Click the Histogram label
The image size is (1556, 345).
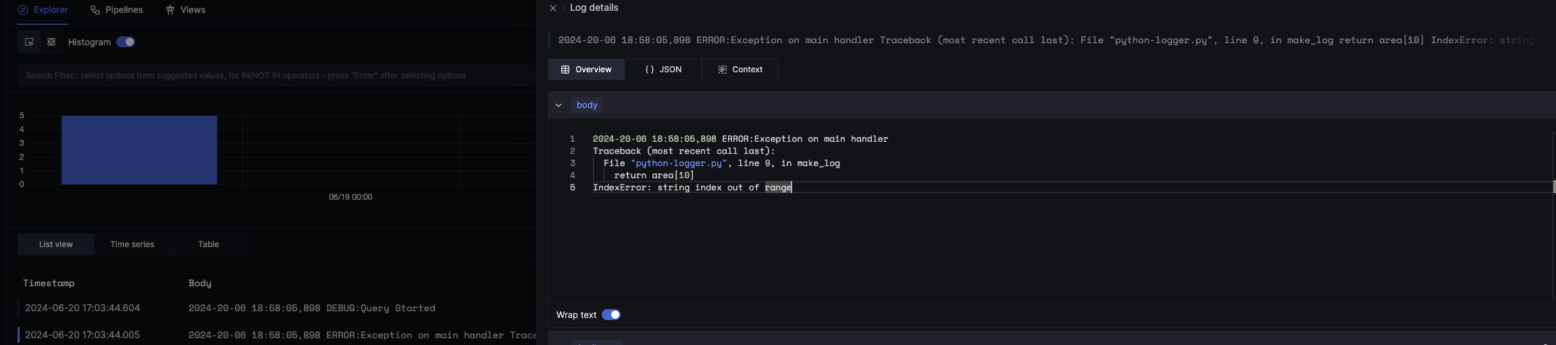[x=89, y=42]
